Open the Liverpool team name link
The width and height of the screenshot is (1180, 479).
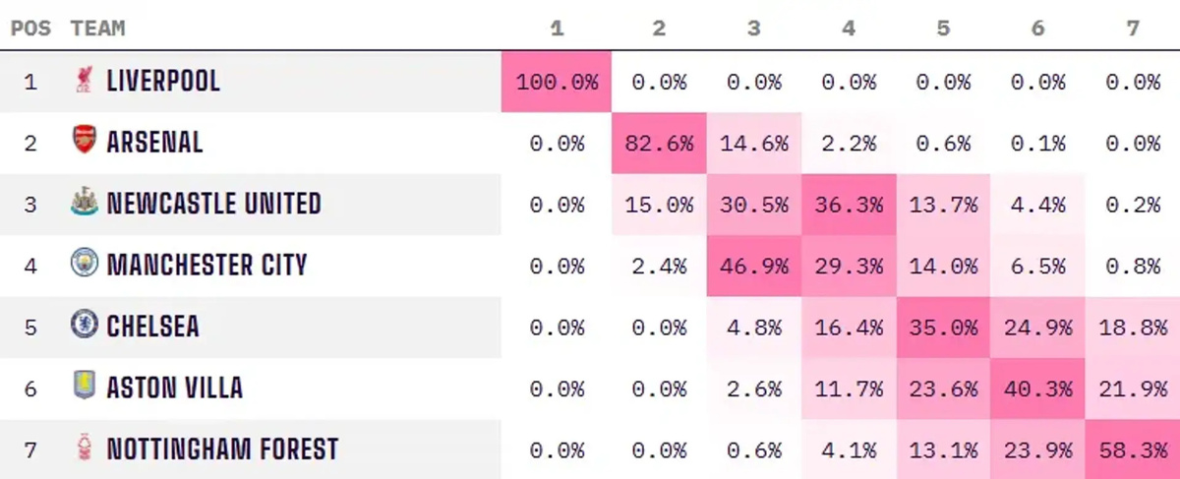tap(163, 81)
